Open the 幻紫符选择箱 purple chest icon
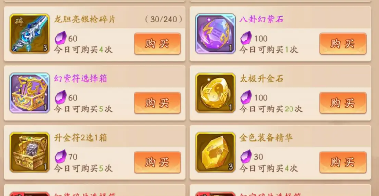 [30, 93]
